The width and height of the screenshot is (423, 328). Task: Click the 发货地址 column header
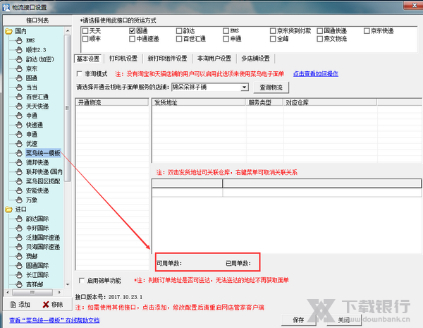(x=198, y=102)
